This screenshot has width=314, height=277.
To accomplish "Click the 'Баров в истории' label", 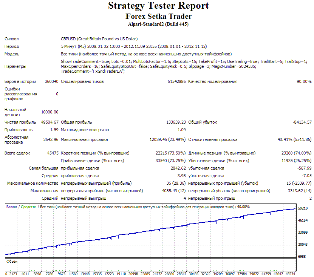I will pyautogui.click(x=20, y=81).
